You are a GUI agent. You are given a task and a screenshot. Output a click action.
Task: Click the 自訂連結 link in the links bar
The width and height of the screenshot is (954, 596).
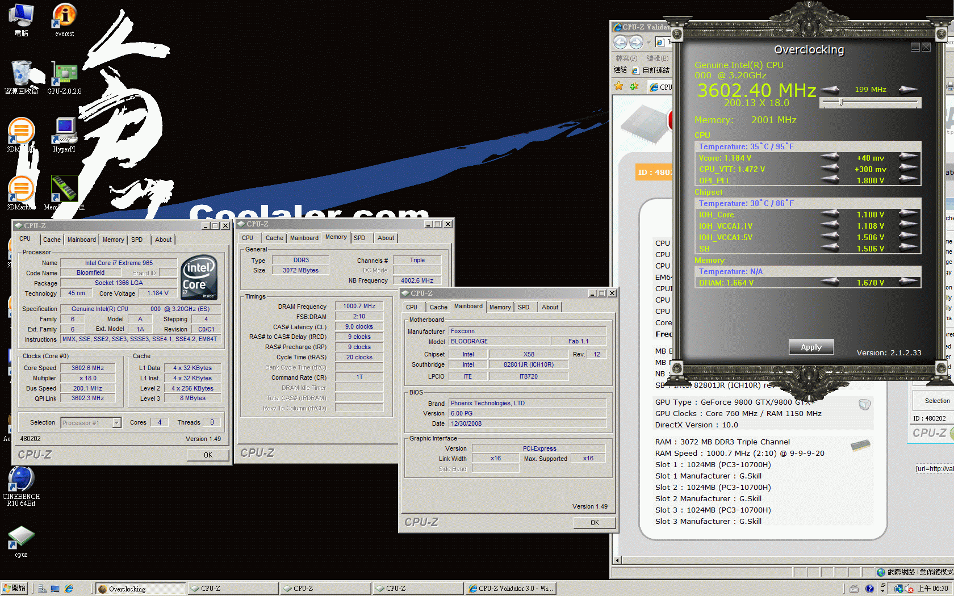point(651,70)
